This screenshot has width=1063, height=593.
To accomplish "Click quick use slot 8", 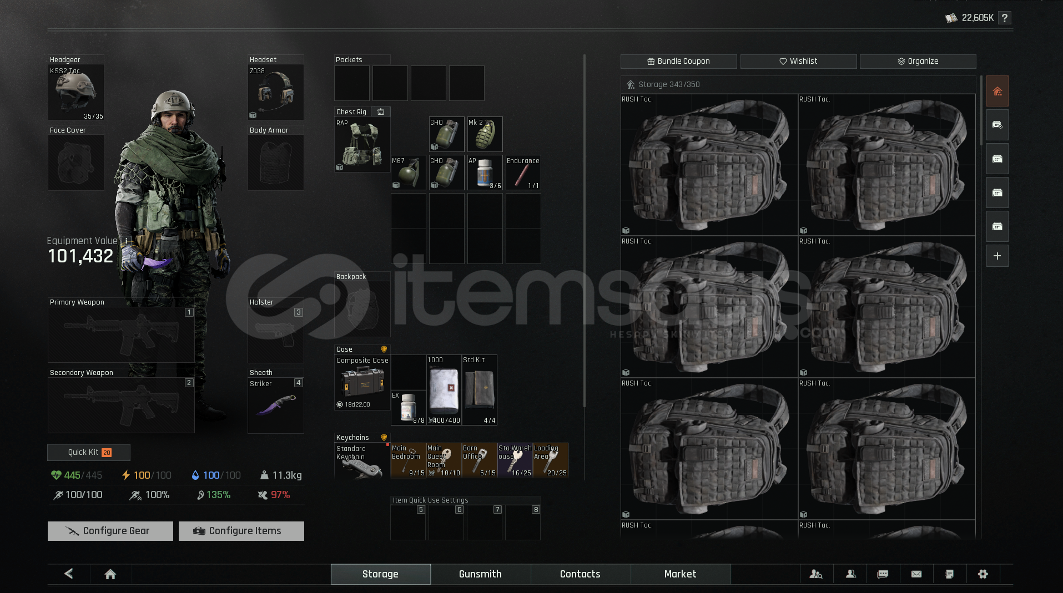I will click(x=523, y=522).
